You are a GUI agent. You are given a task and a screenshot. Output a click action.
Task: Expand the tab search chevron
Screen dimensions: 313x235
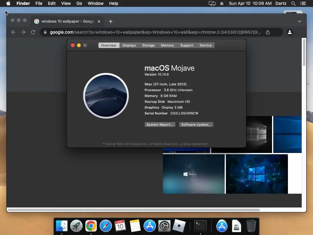300,21
